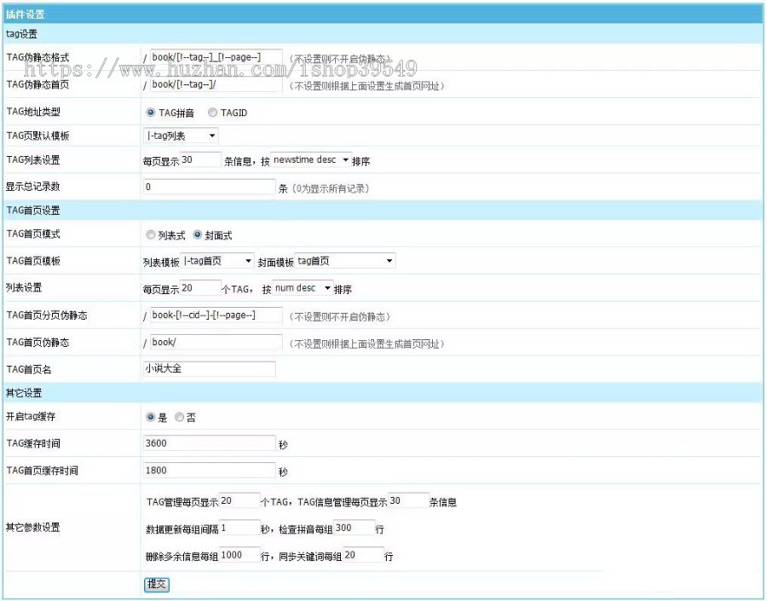Click the 删除多余信息每组 1000 field
Image resolution: width=767 pixels, height=601 pixels.
tap(239, 555)
